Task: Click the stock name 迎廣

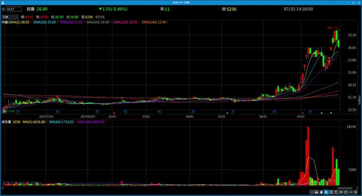Action: click(30, 9)
